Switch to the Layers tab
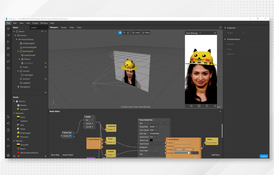The image size is (274, 175). (x=34, y=28)
